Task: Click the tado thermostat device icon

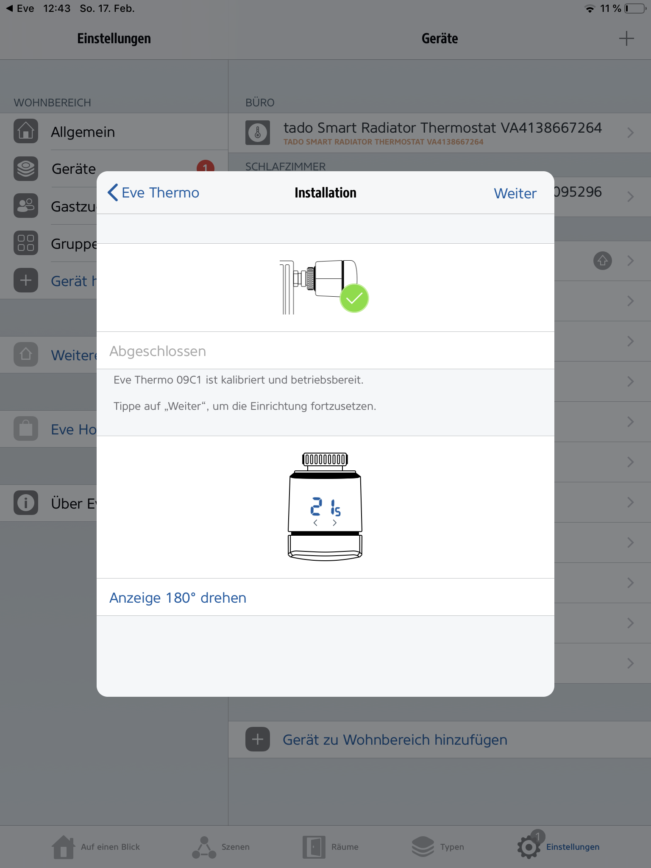Action: coord(258,133)
